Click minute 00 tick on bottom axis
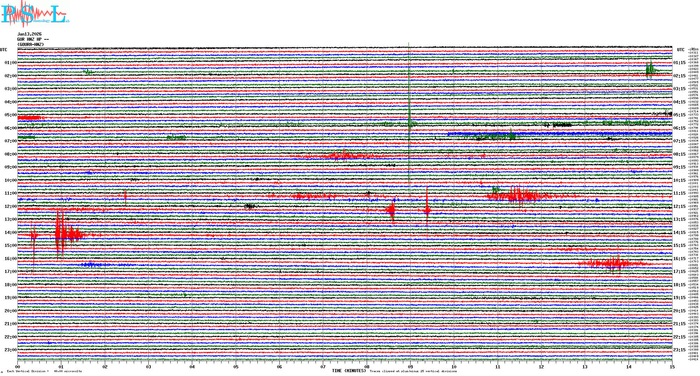700x376 pixels. (18, 367)
